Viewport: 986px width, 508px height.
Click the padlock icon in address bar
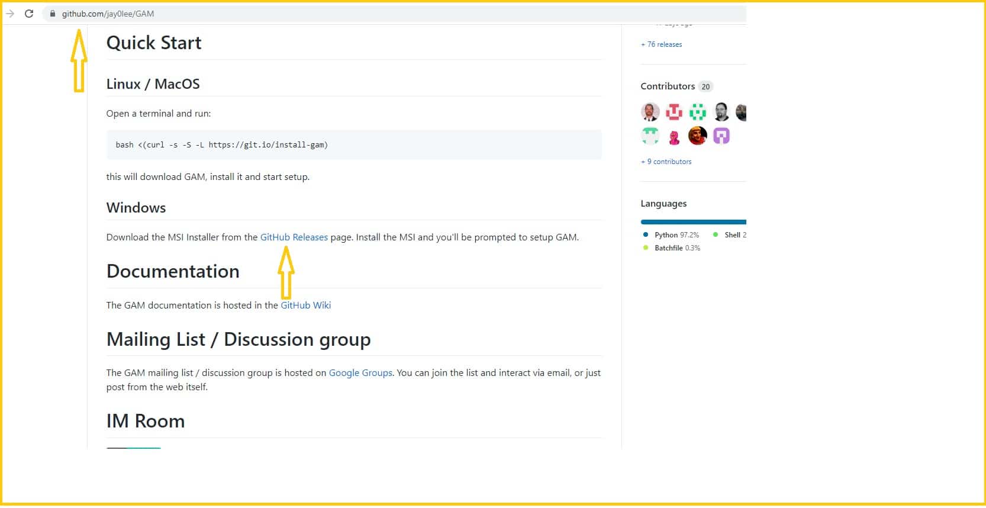(53, 14)
